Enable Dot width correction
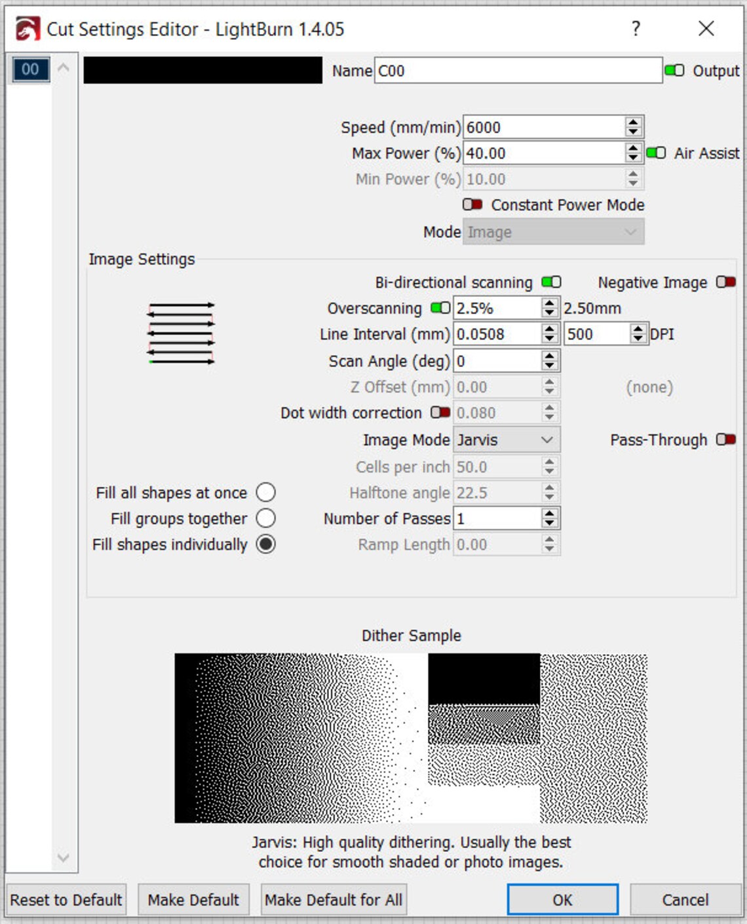 point(440,413)
